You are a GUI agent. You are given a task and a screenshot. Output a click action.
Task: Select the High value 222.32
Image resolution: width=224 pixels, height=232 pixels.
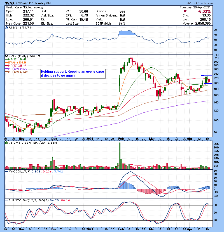tap(28, 15)
